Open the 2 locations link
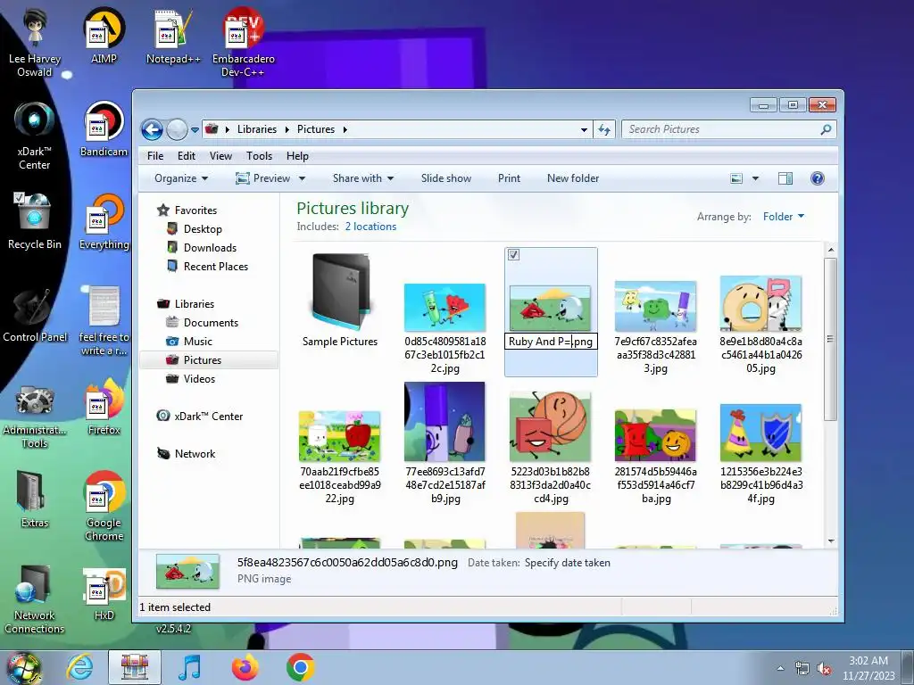Viewport: 914px width, 685px height. 370,227
